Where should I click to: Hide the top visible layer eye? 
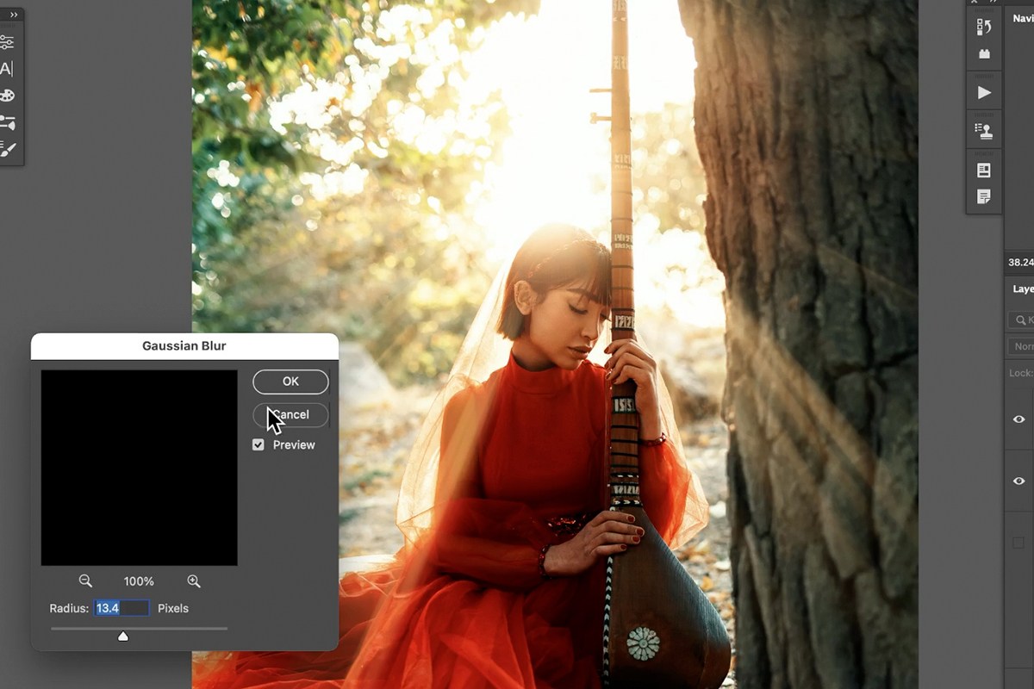click(x=1018, y=419)
